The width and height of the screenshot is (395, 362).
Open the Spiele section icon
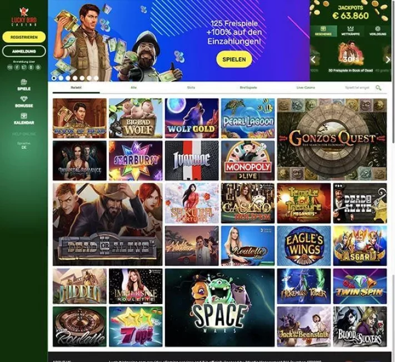click(24, 82)
